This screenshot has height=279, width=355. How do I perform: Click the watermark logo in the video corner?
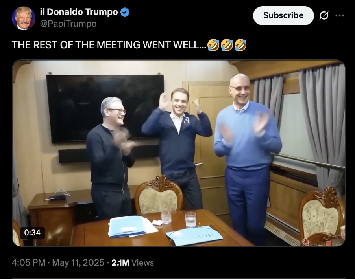pos(323,242)
